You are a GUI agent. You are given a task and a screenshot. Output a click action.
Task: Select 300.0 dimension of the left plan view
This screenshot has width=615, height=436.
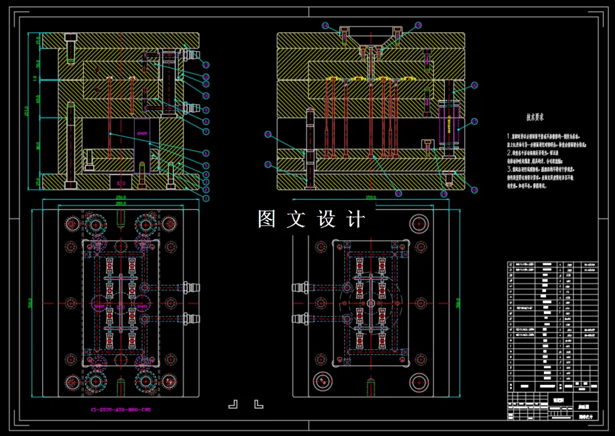point(30,303)
